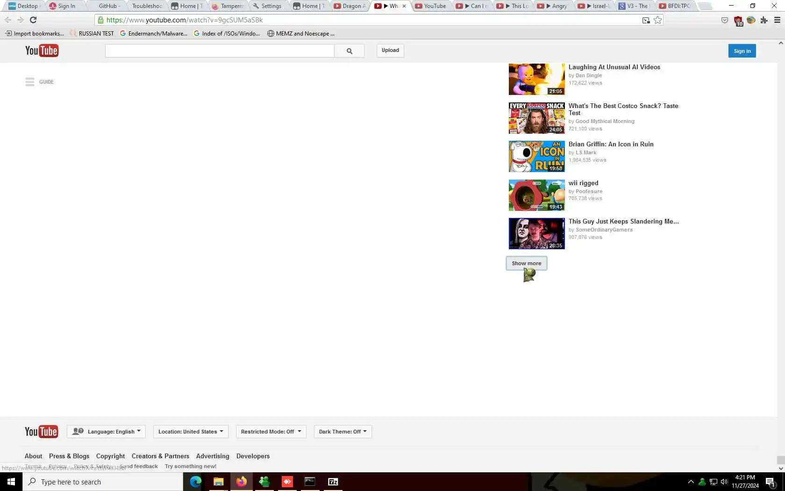Click the globe extension icon in toolbar
Viewport: 785px width, 491px height.
751,20
